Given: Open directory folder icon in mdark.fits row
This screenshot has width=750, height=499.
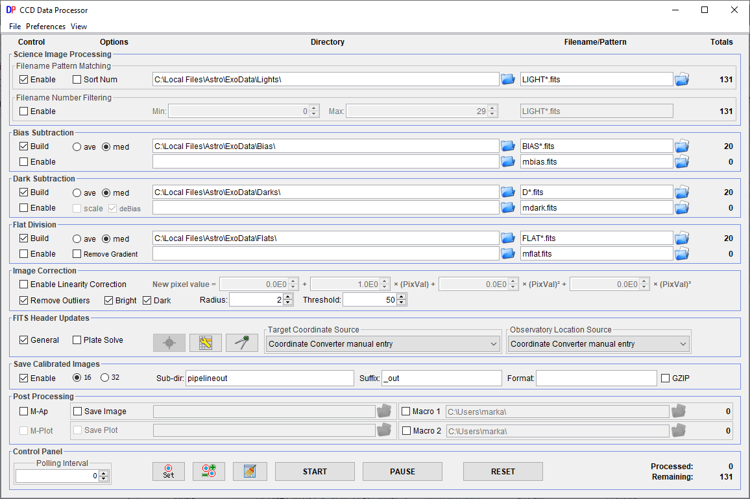Looking at the screenshot, I should (x=507, y=207).
